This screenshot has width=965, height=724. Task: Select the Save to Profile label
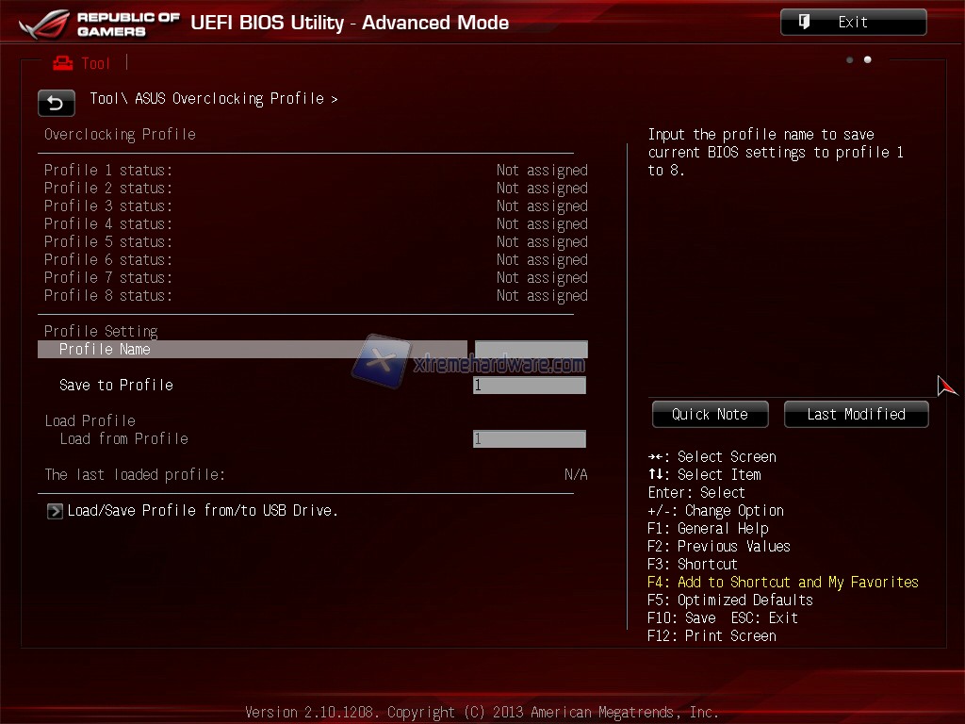coord(116,386)
